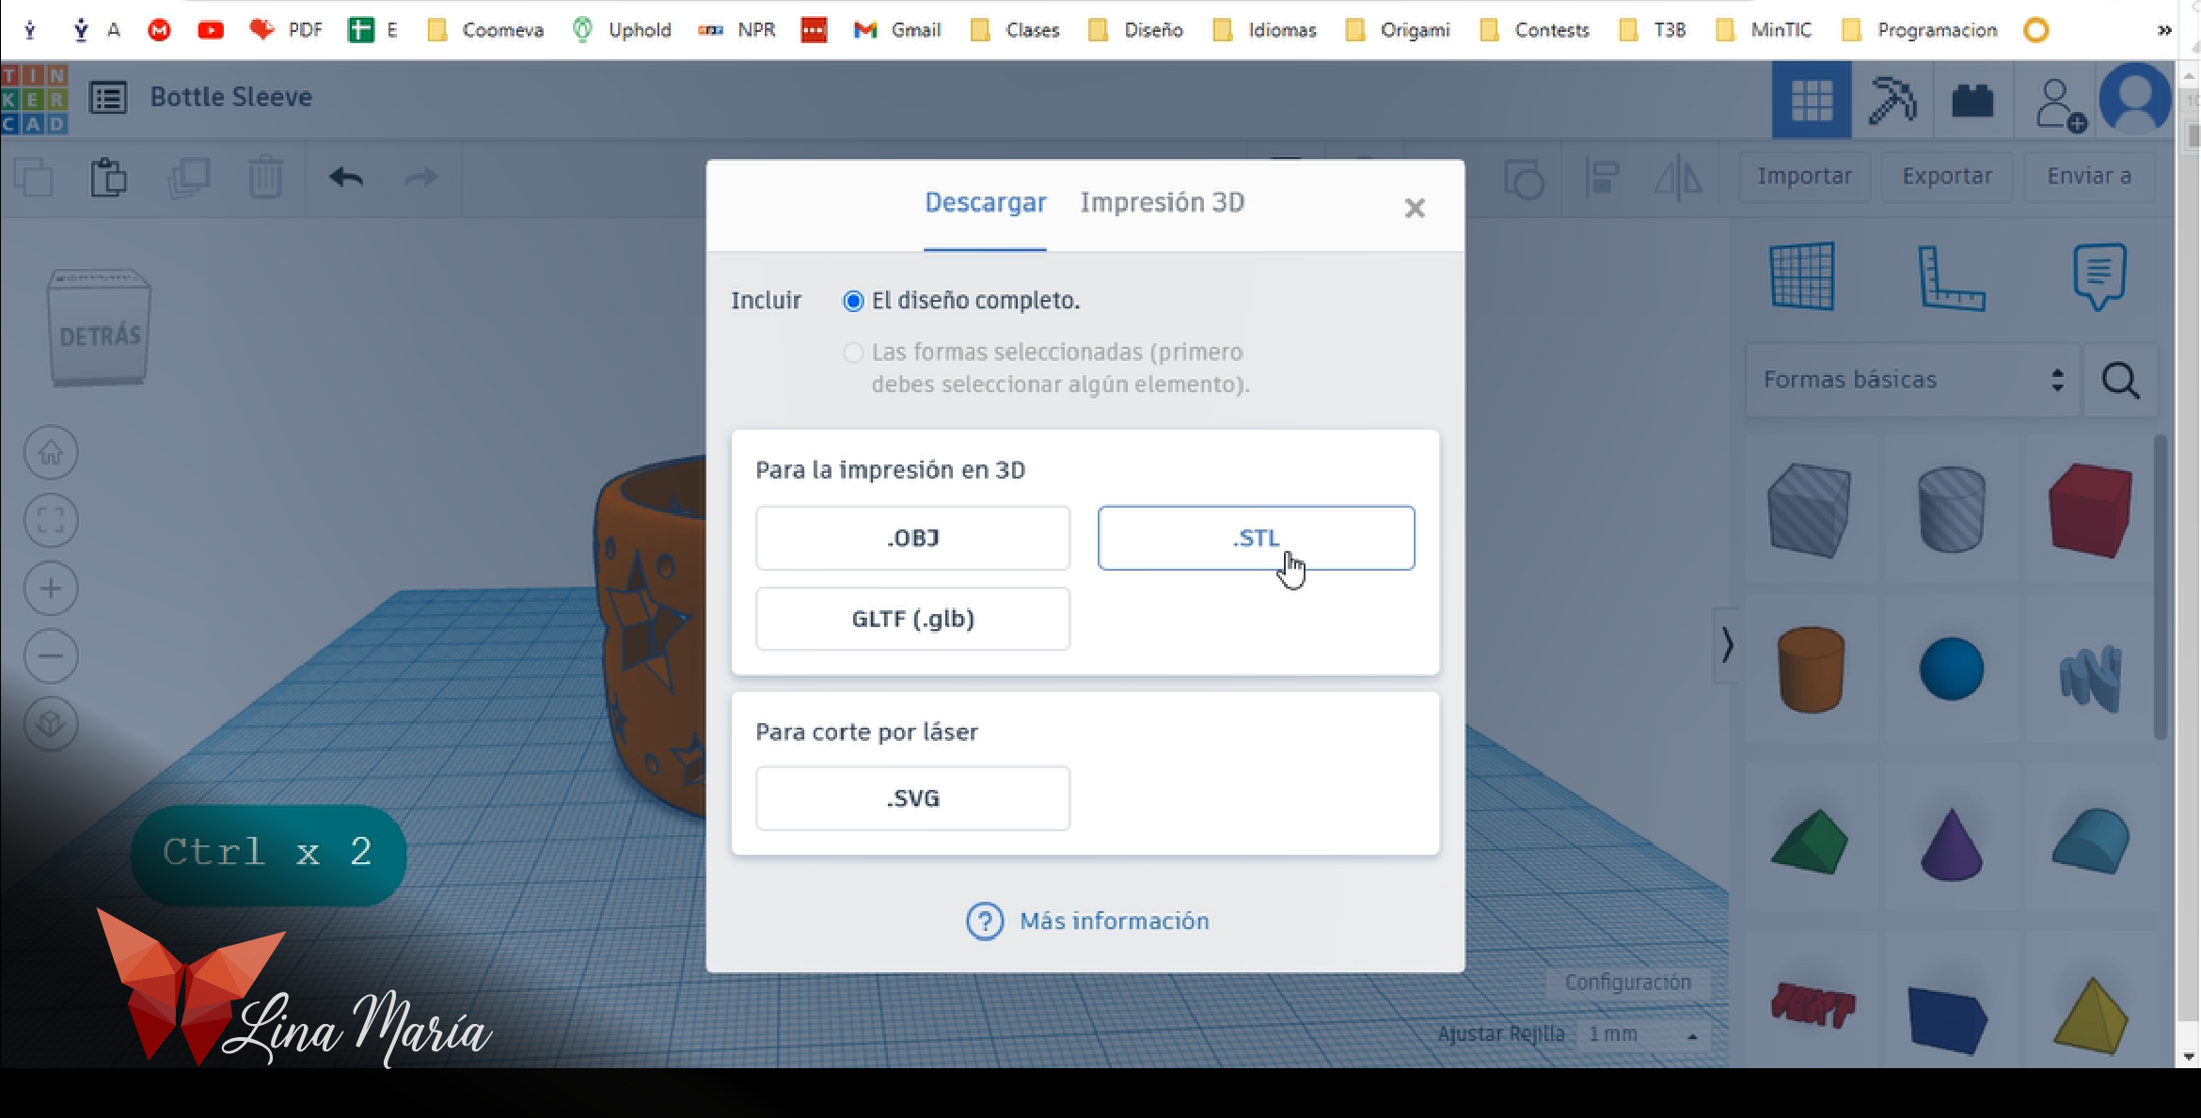Select the El diseño completo radio button
2201x1118 pixels.
(x=853, y=301)
